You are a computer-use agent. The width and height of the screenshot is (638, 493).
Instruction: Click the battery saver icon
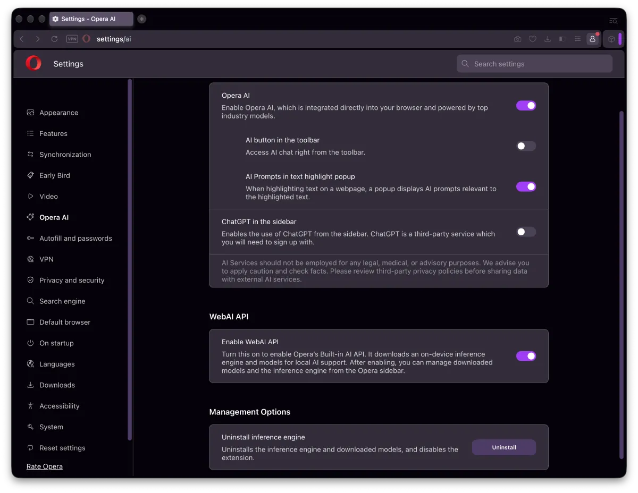(563, 39)
